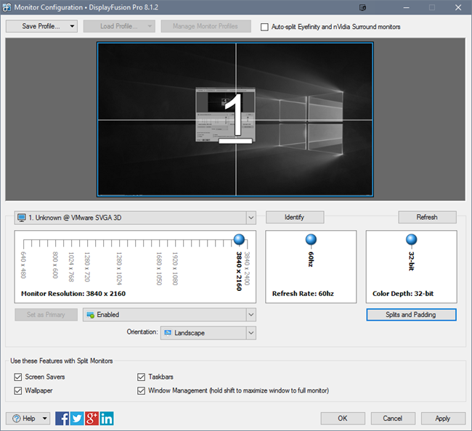The width and height of the screenshot is (472, 431).
Task: Click the 640 x 480 resolution label
Action: pos(23,266)
